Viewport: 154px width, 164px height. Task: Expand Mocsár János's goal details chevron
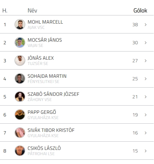(145, 43)
